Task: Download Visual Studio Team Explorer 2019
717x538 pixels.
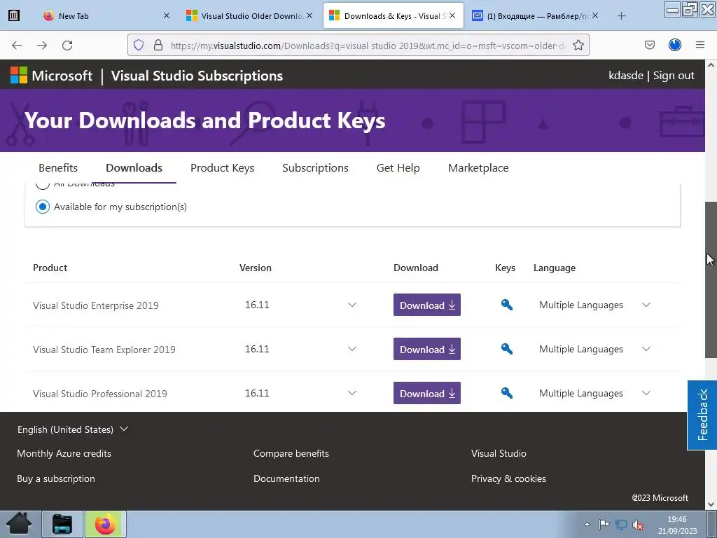Action: 427,349
